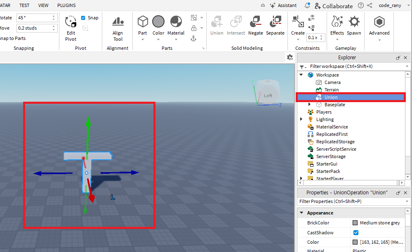Click the Negate solid modeling tool
This screenshot has width=412, height=252.
click(256, 25)
